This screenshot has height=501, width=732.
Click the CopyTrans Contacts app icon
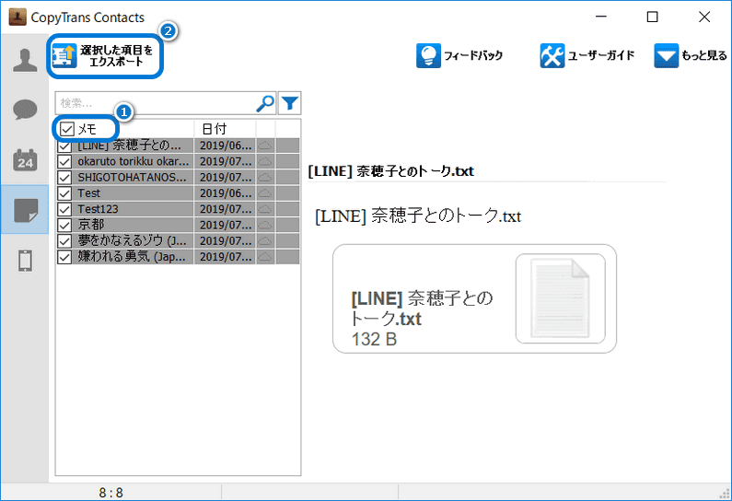pyautogui.click(x=17, y=17)
